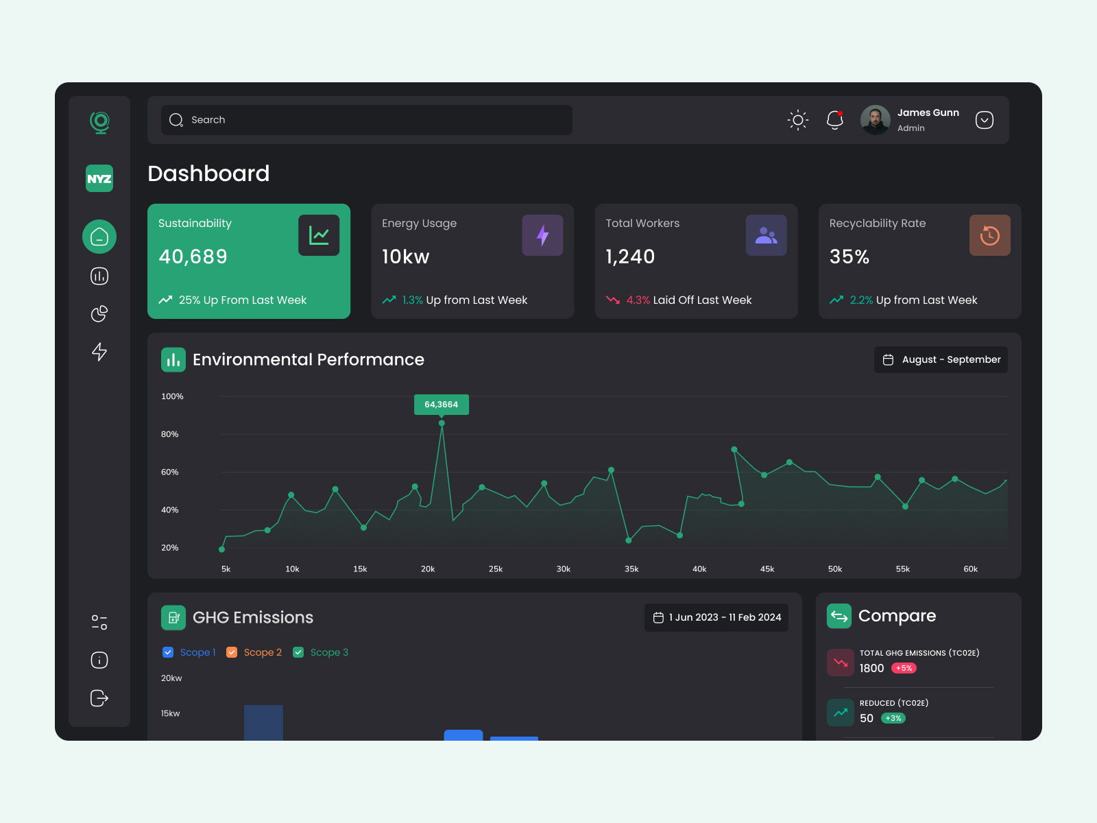Toggle light mode with the sun icon
Image resolution: width=1097 pixels, height=823 pixels.
797,120
